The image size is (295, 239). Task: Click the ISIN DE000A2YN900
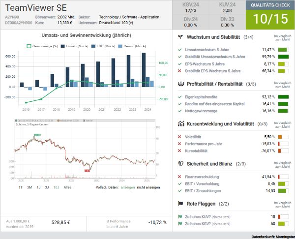19,23
